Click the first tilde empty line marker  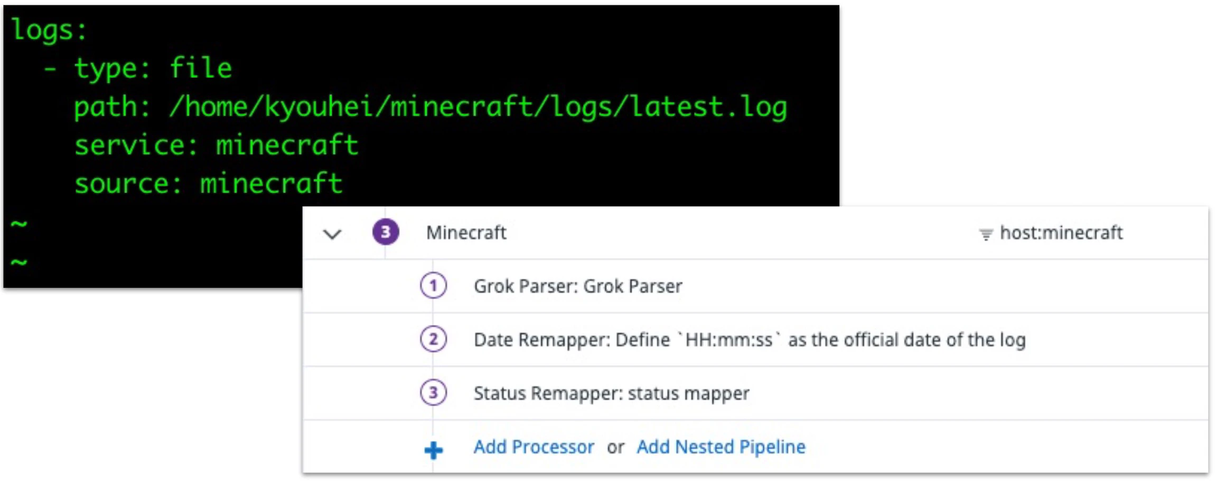(x=19, y=225)
